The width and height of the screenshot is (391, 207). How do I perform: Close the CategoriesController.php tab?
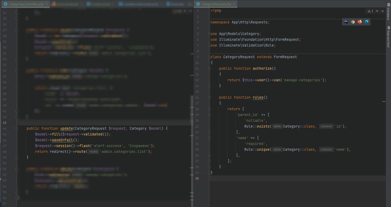click(47, 4)
